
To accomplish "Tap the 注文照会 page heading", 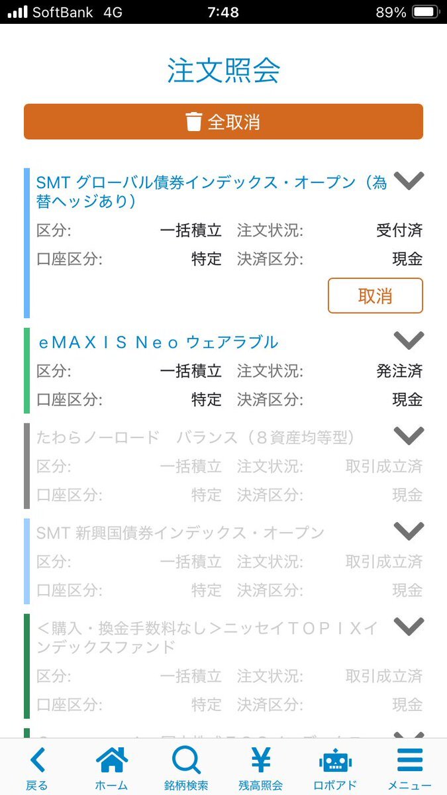I will point(223,71).
